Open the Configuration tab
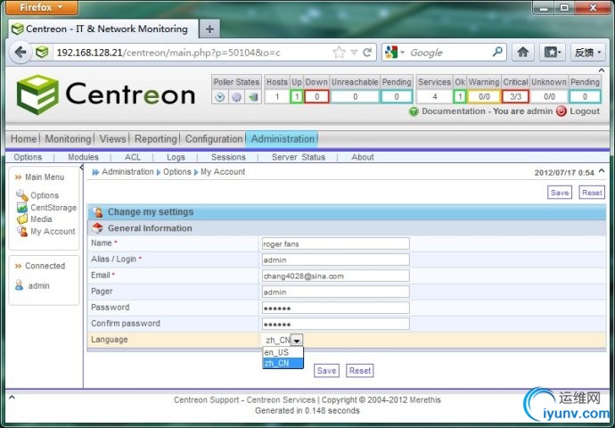 point(214,139)
